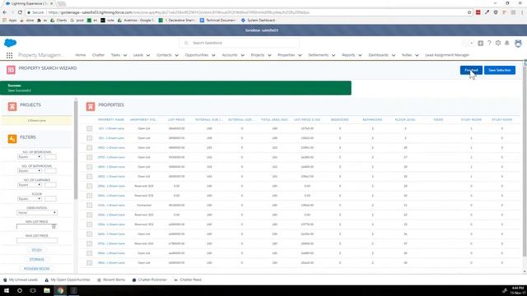Image resolution: width=527 pixels, height=296 pixels.
Task: Open the App Launcher grid icon
Action: (9, 55)
